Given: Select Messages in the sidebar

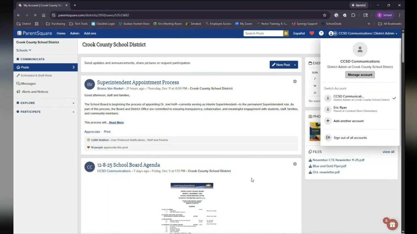Looking at the screenshot, I should [26, 84].
